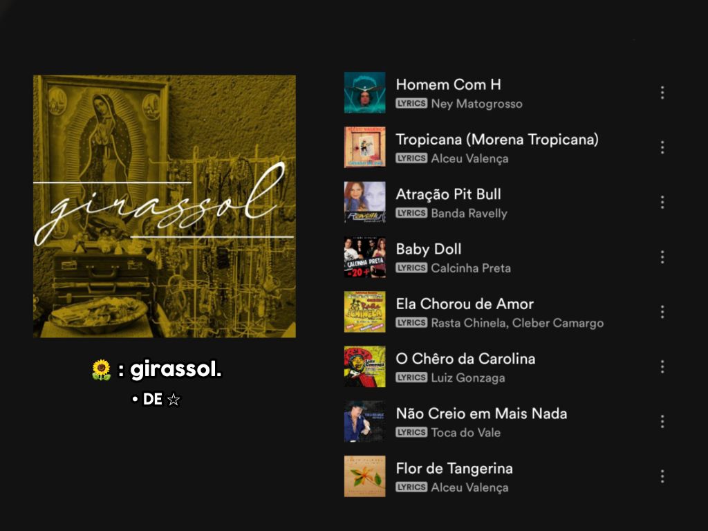
Task: Play the track Flor de Tangerina
Action: pos(454,468)
